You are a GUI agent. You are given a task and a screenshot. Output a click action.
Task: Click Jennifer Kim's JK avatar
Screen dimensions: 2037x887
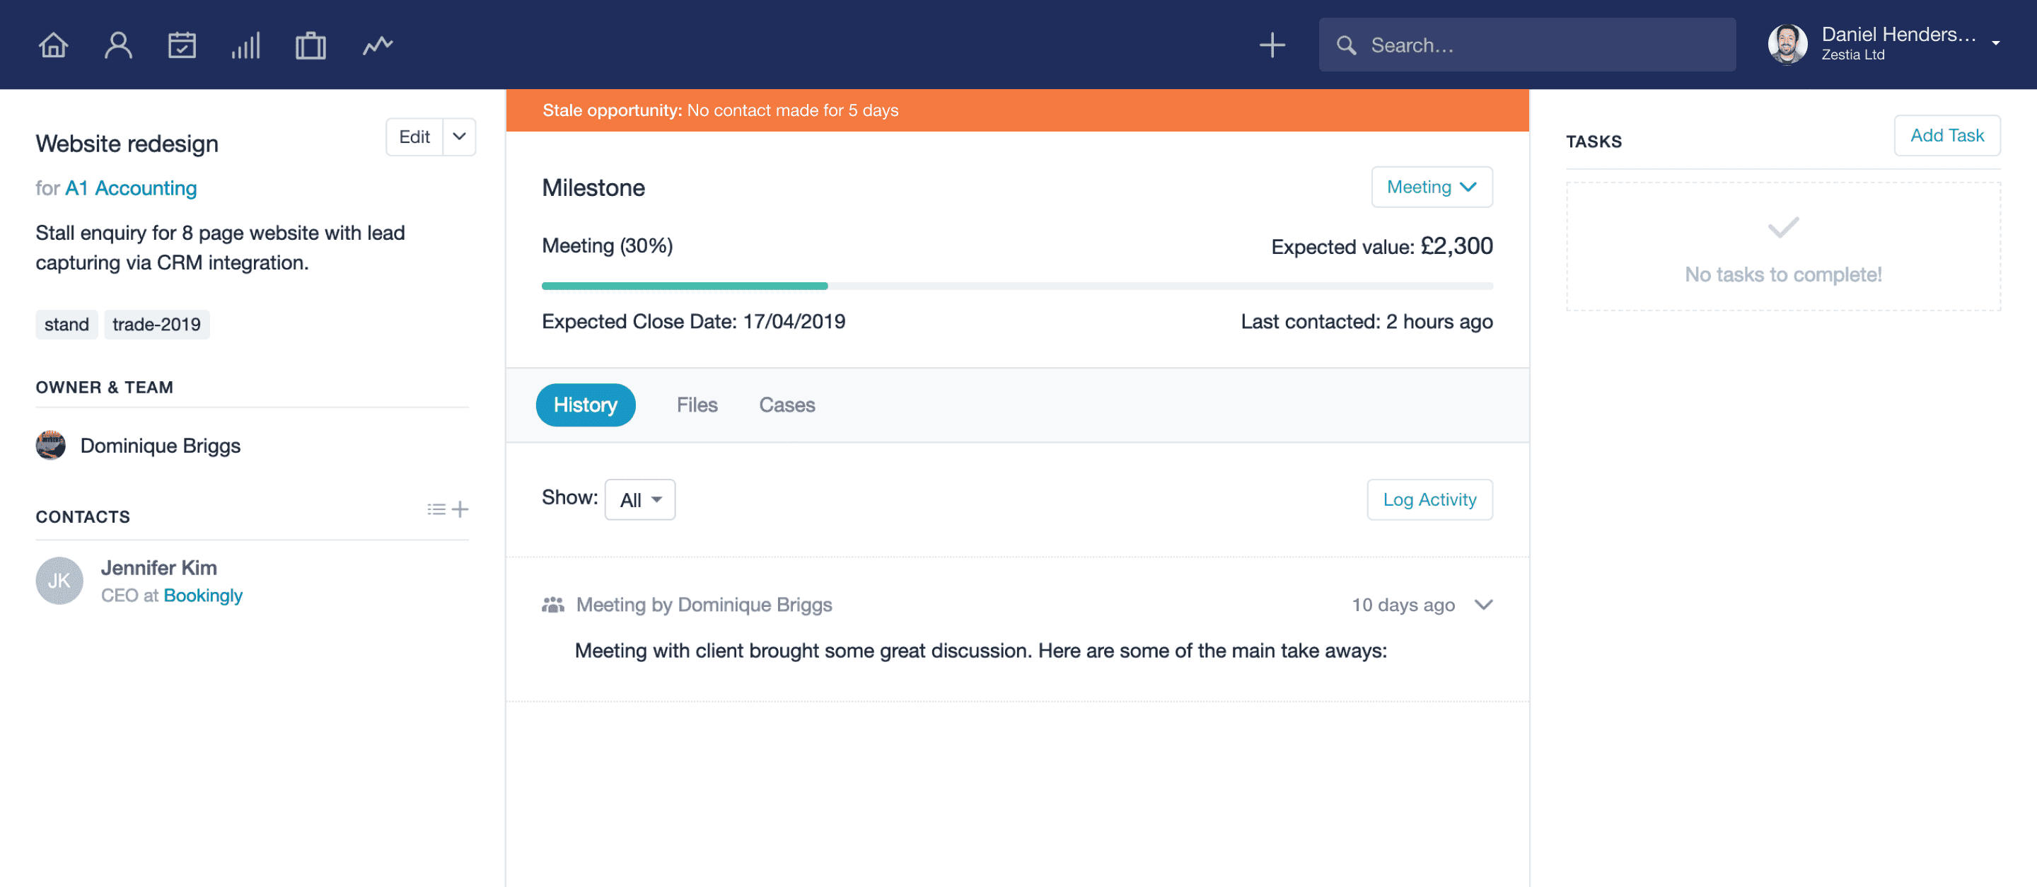pos(59,581)
